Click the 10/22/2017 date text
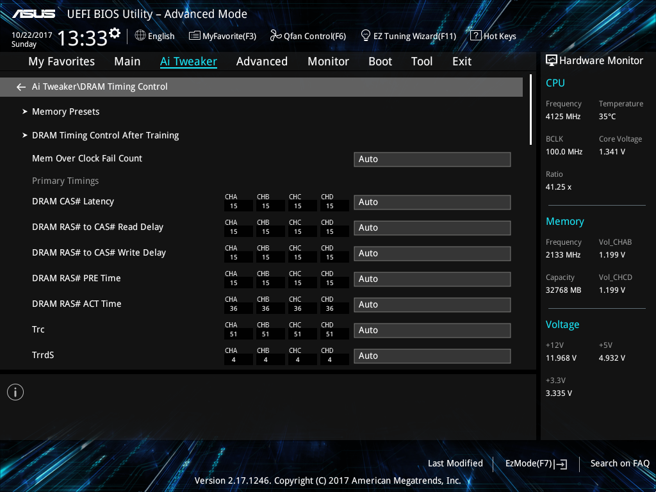This screenshot has width=656, height=492. click(32, 35)
